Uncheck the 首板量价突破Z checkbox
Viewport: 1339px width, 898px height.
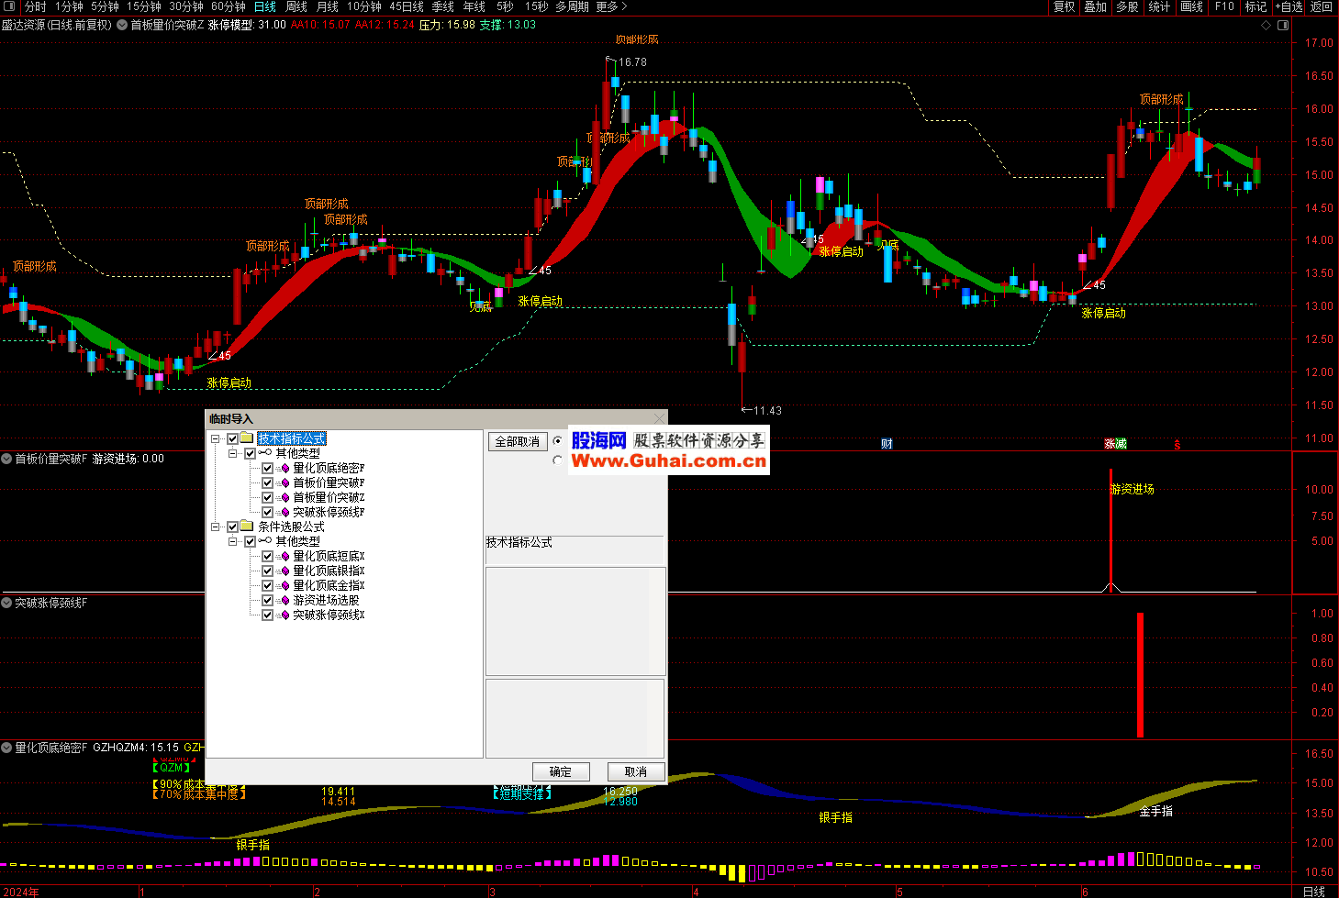(267, 497)
